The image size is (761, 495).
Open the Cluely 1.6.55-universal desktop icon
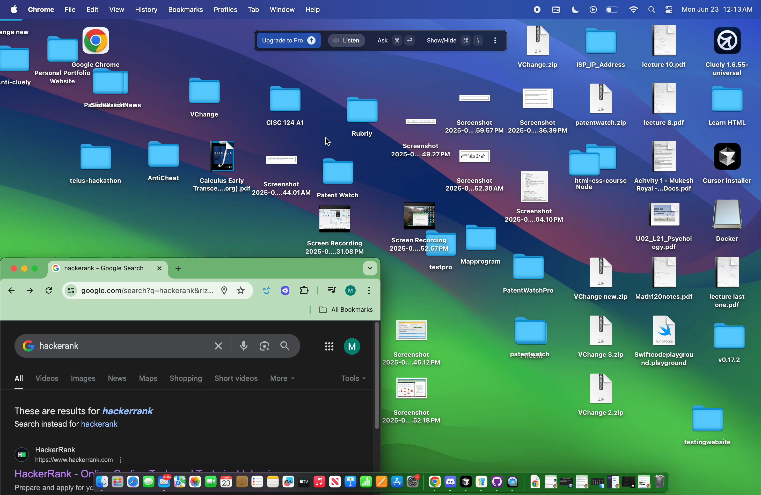(x=727, y=40)
